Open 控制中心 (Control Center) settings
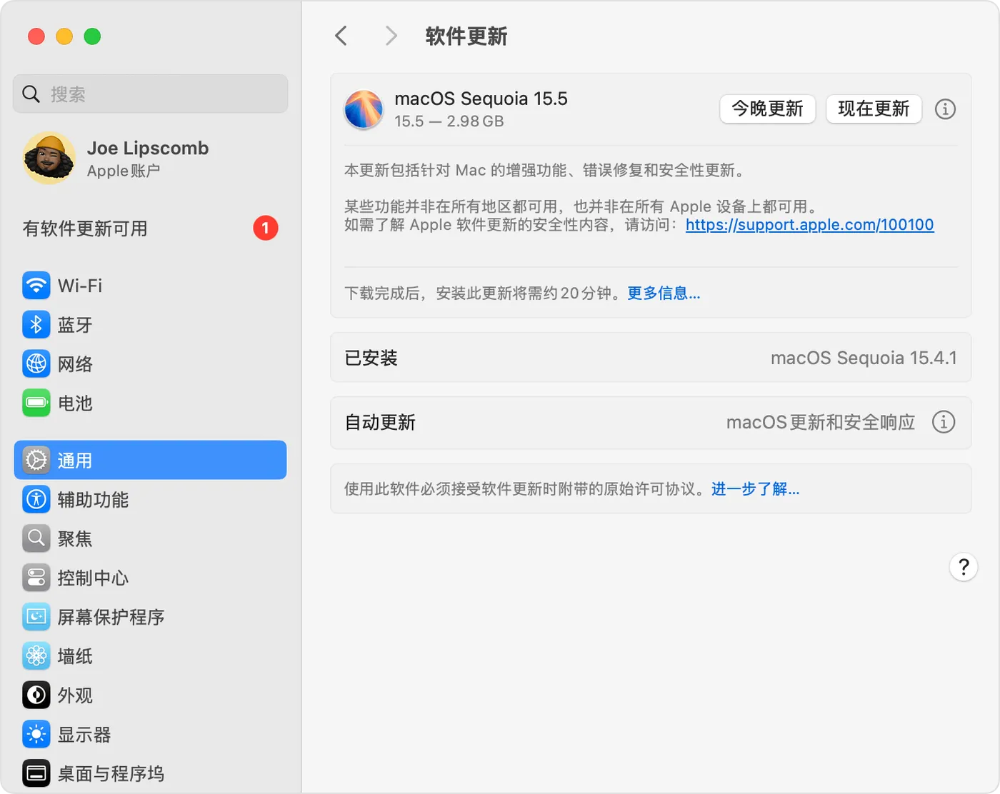 (92, 578)
